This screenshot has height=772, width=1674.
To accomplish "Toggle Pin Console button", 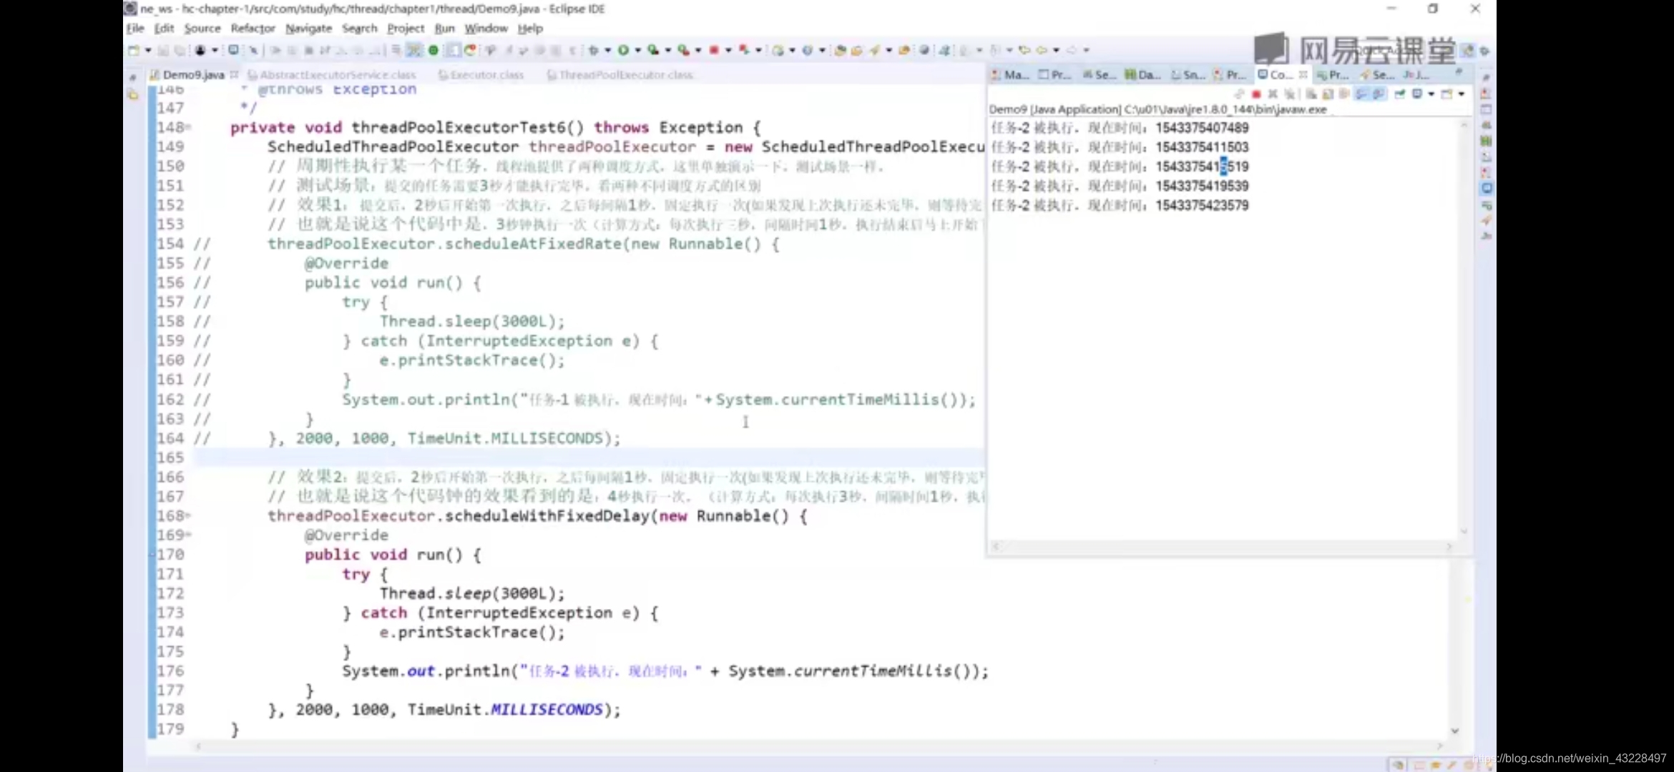I will pyautogui.click(x=1400, y=94).
